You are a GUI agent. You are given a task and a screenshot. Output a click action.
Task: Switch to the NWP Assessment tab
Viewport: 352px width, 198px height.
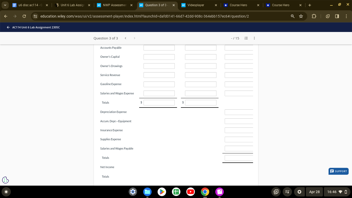point(115,5)
